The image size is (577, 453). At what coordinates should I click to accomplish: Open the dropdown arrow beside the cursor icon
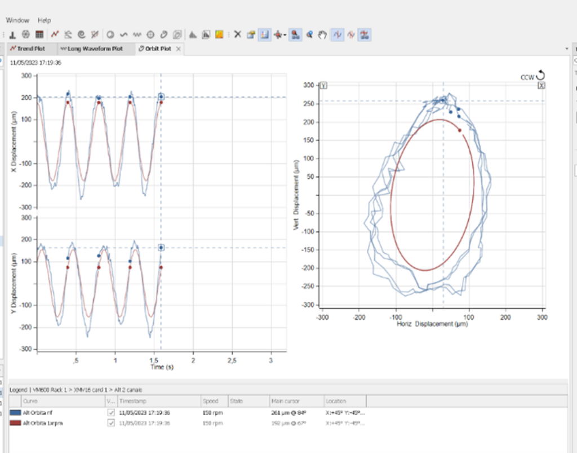click(285, 36)
